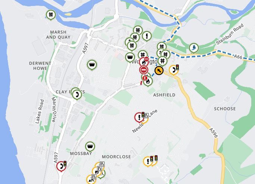
Task: Click the green electricity marker in town centre
Action: pos(147,36)
